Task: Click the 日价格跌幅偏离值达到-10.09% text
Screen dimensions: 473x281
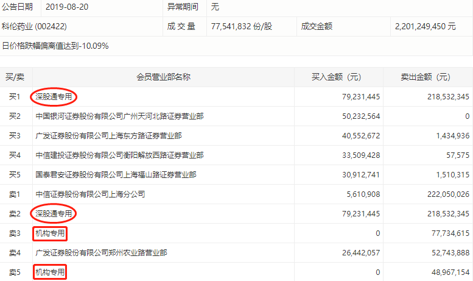Action: coord(55,46)
